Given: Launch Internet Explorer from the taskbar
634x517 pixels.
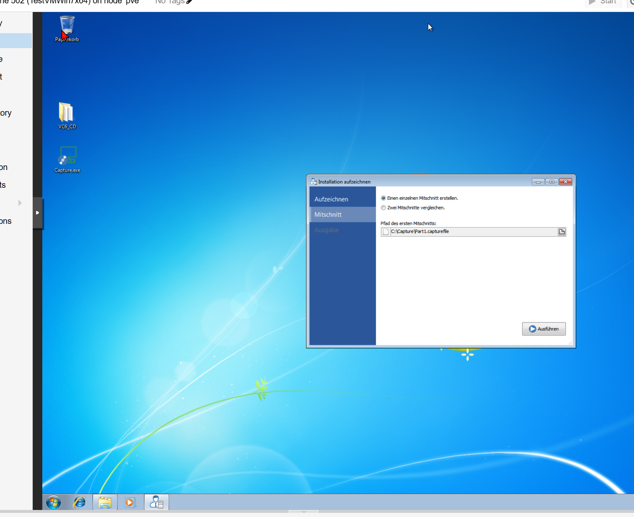Looking at the screenshot, I should [x=79, y=502].
